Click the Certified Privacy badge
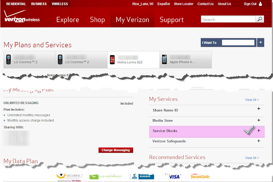 [105, 176]
